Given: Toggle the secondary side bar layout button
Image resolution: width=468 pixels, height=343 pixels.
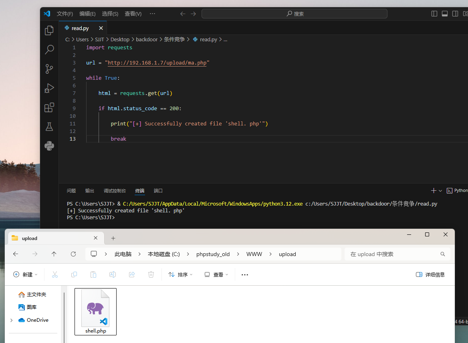Looking at the screenshot, I should click(x=455, y=14).
